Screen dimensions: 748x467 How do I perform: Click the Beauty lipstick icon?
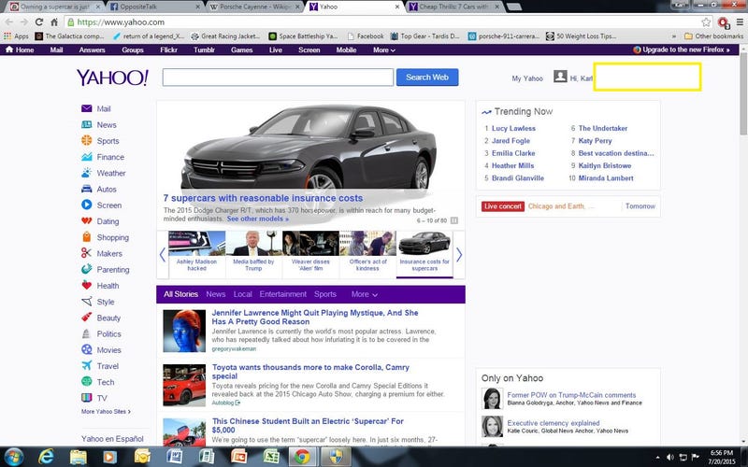click(86, 318)
